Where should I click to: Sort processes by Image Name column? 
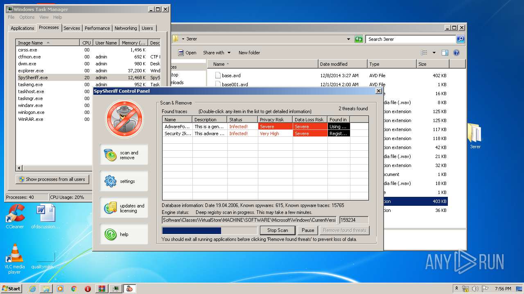[x=47, y=43]
